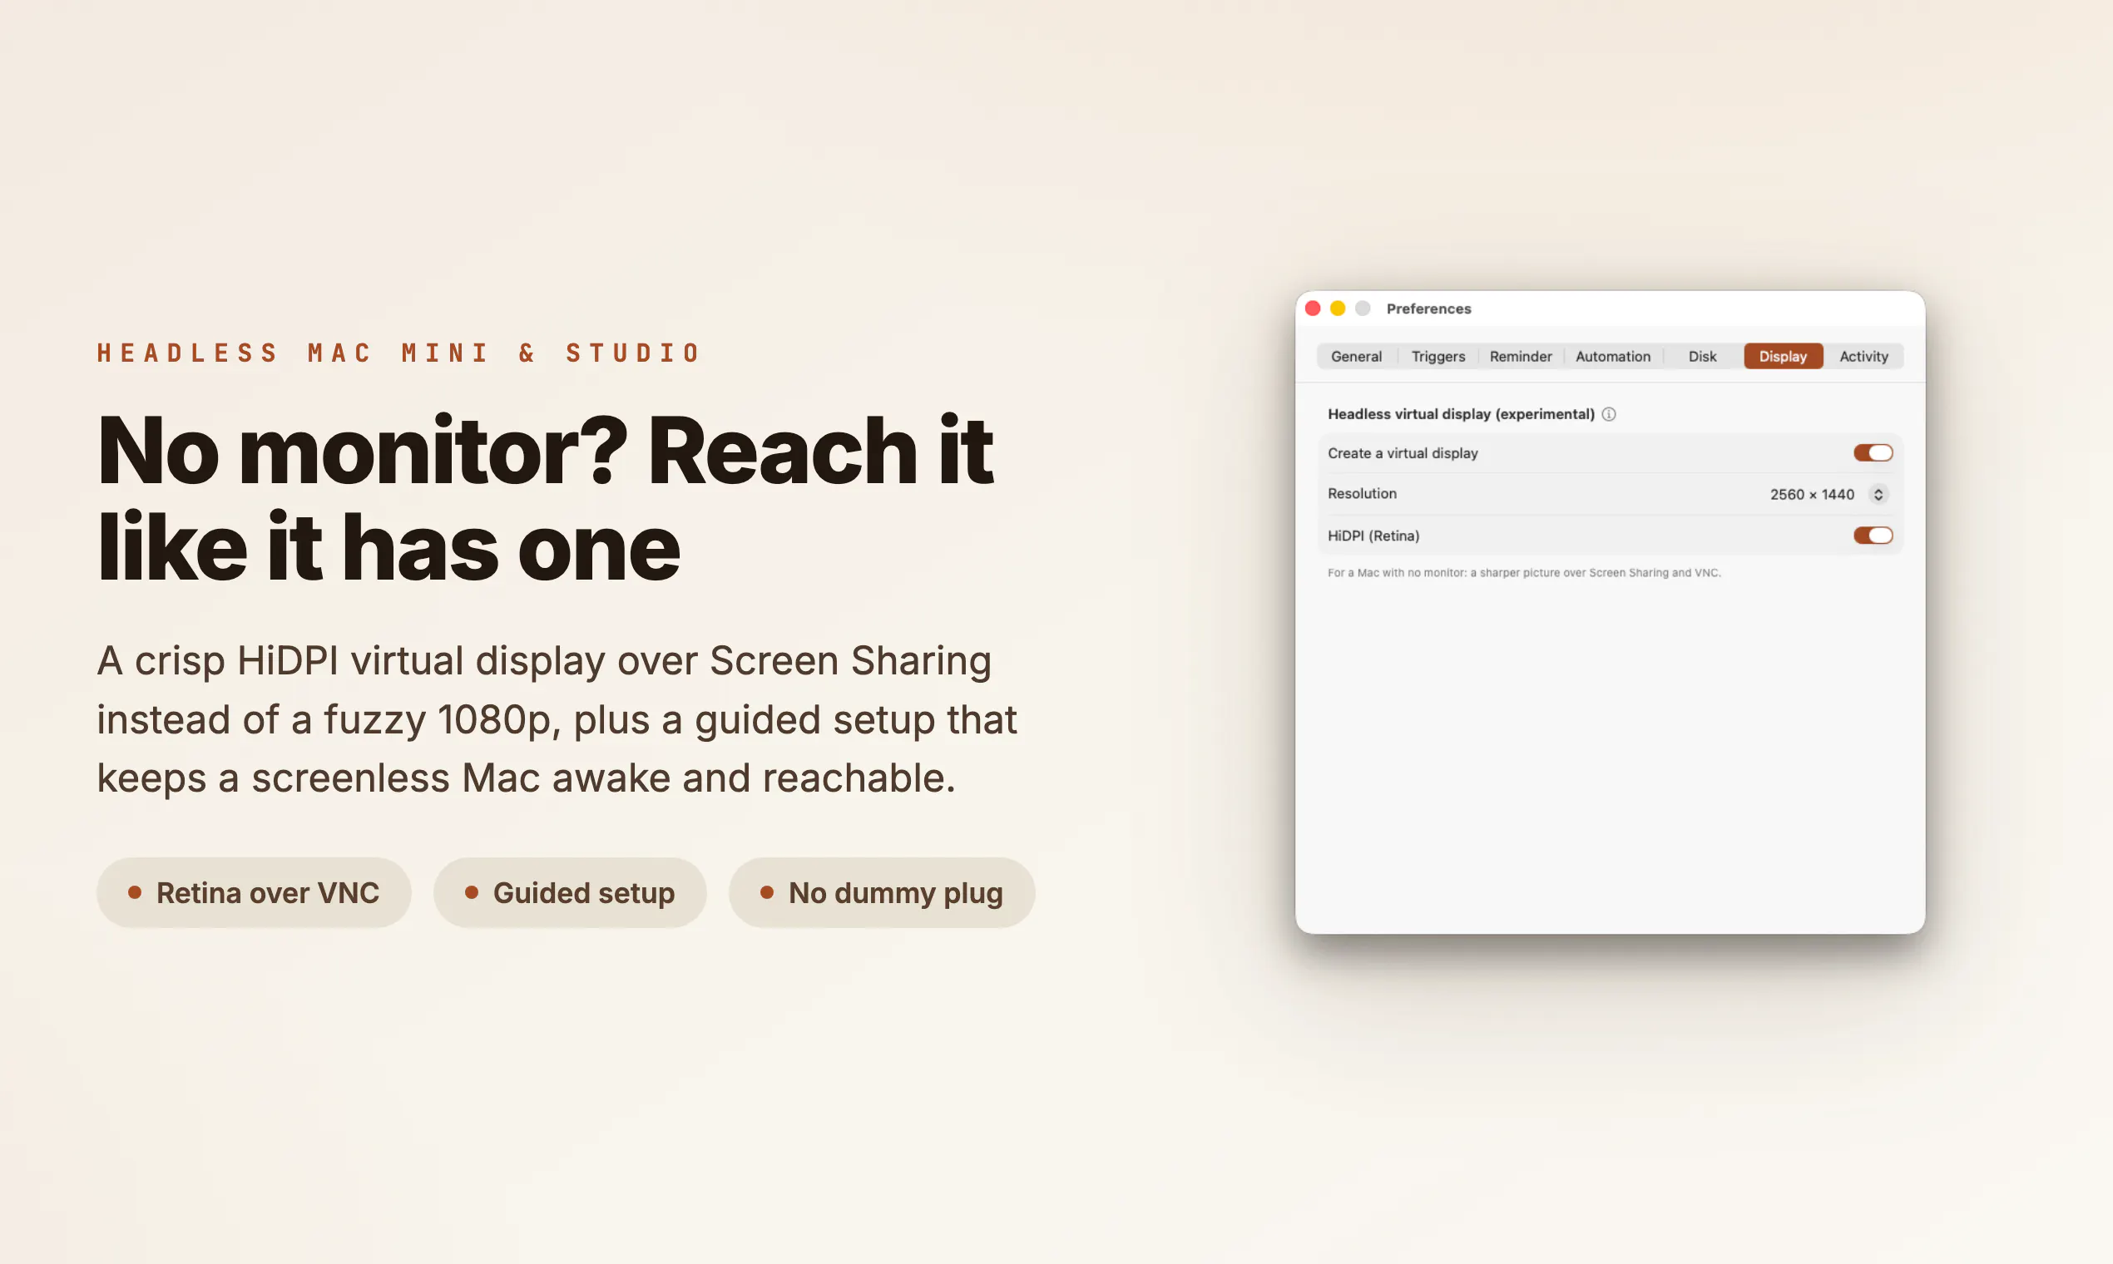Open the Activity tab
Image resolution: width=2113 pixels, height=1264 pixels.
coord(1863,356)
